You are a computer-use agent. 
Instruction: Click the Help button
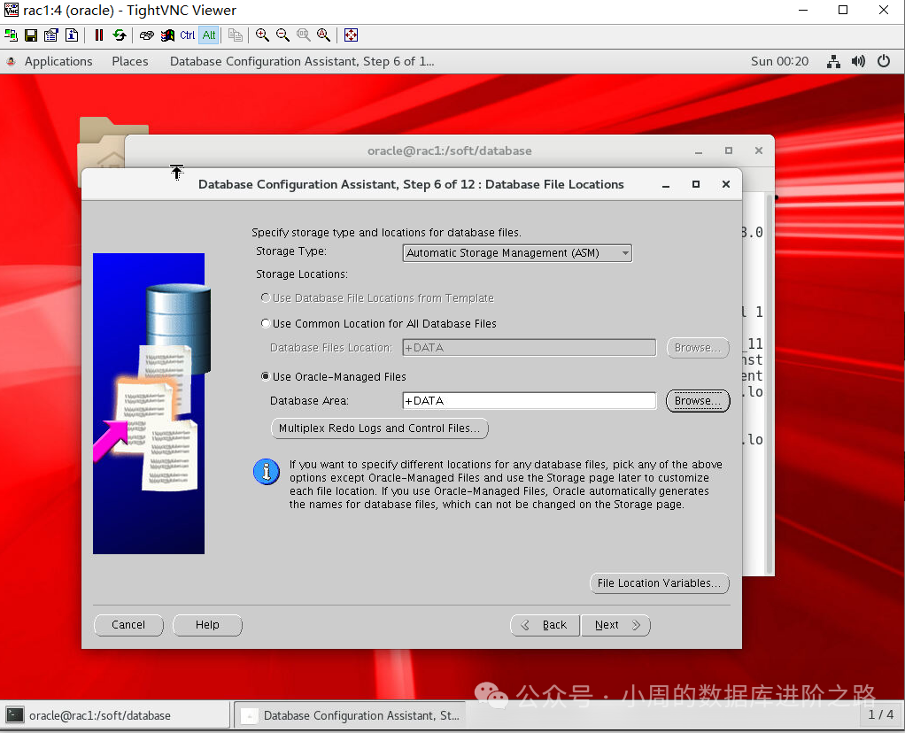click(207, 625)
